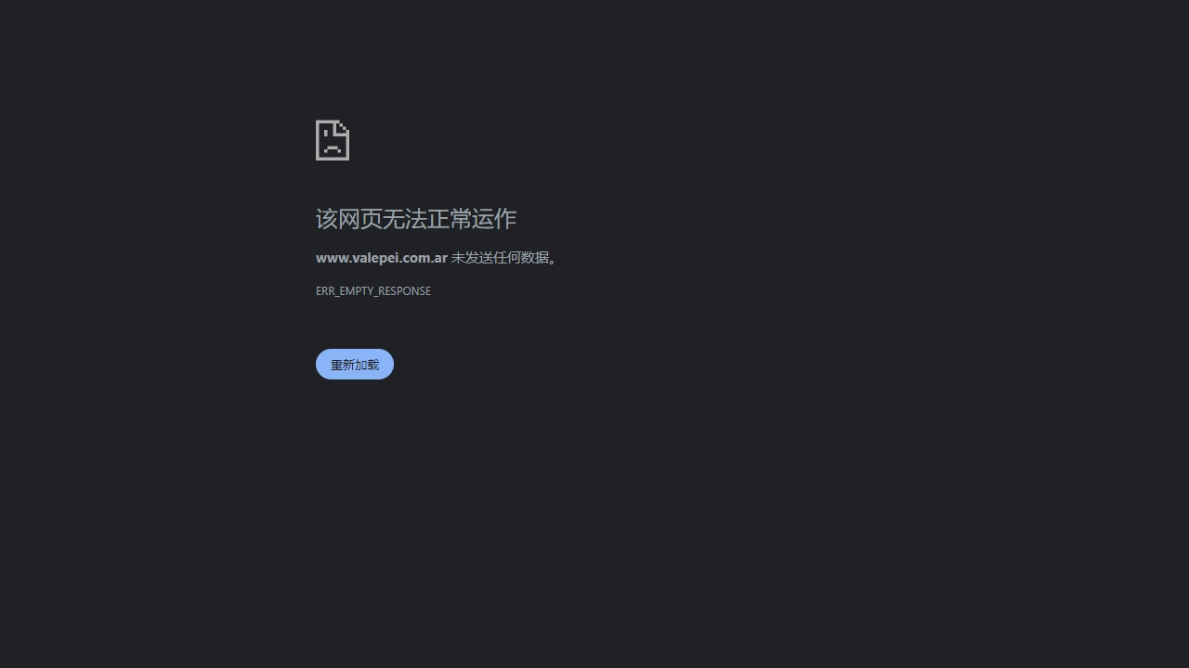This screenshot has width=1189, height=668.
Task: Click the bold valepei.com.ar hostname
Action: [x=382, y=258]
